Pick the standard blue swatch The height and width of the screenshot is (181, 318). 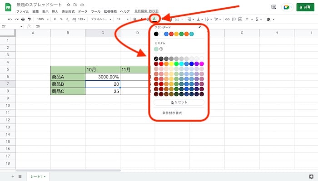click(166, 34)
